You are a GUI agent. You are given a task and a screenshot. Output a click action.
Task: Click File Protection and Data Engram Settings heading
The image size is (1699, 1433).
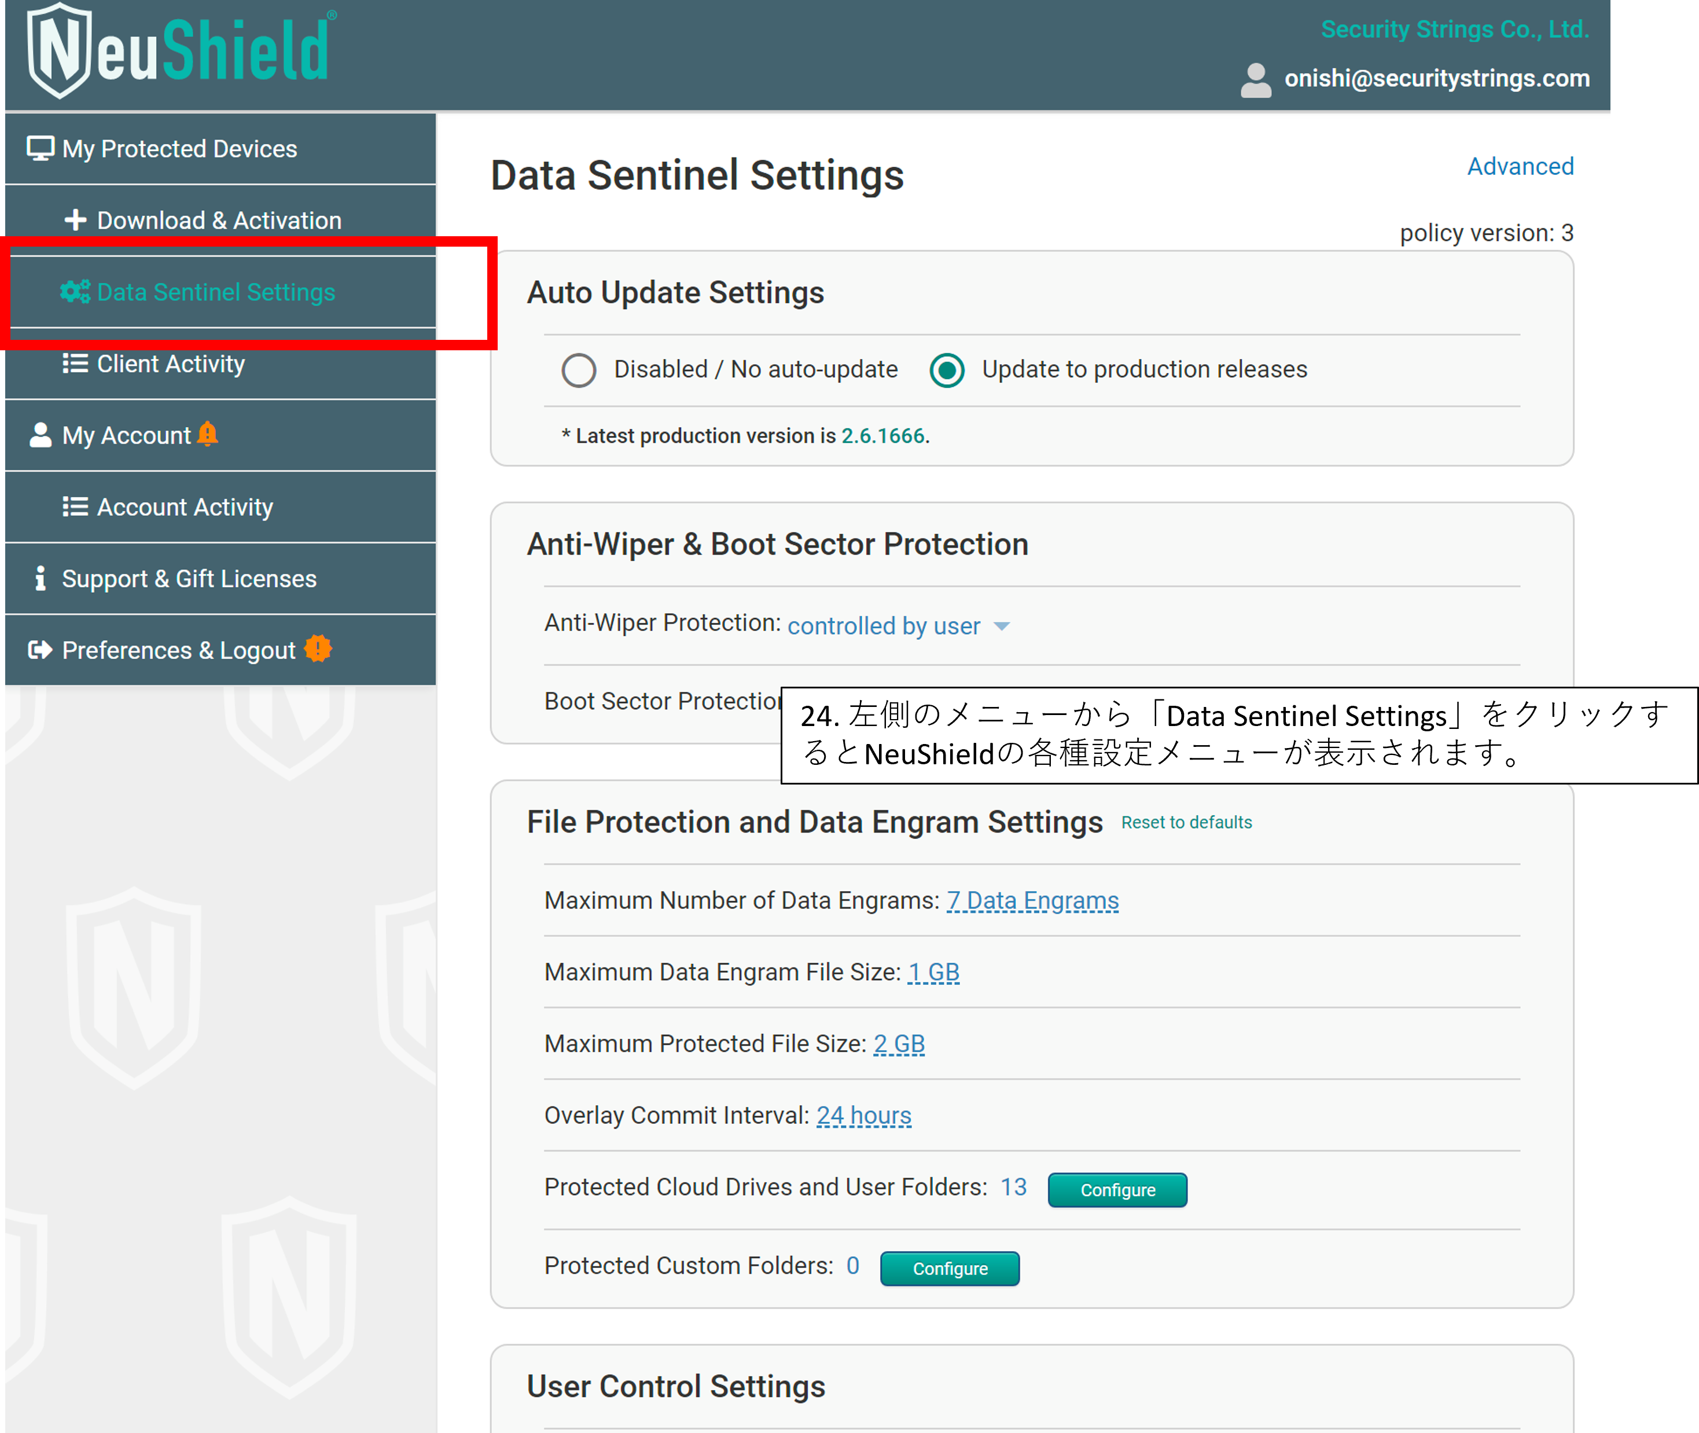(815, 822)
